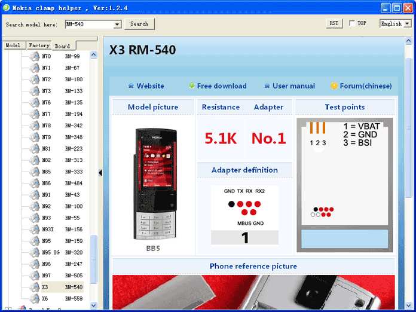Click the X3 phone model picture

tap(155, 183)
